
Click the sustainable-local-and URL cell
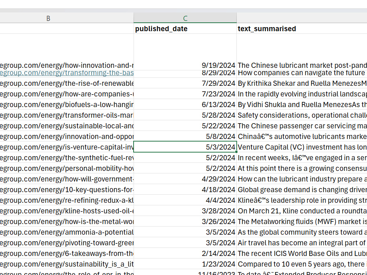[67, 126]
